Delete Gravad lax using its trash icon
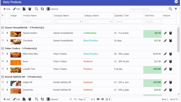The height and width of the screenshot is (102, 181). tap(170, 90)
